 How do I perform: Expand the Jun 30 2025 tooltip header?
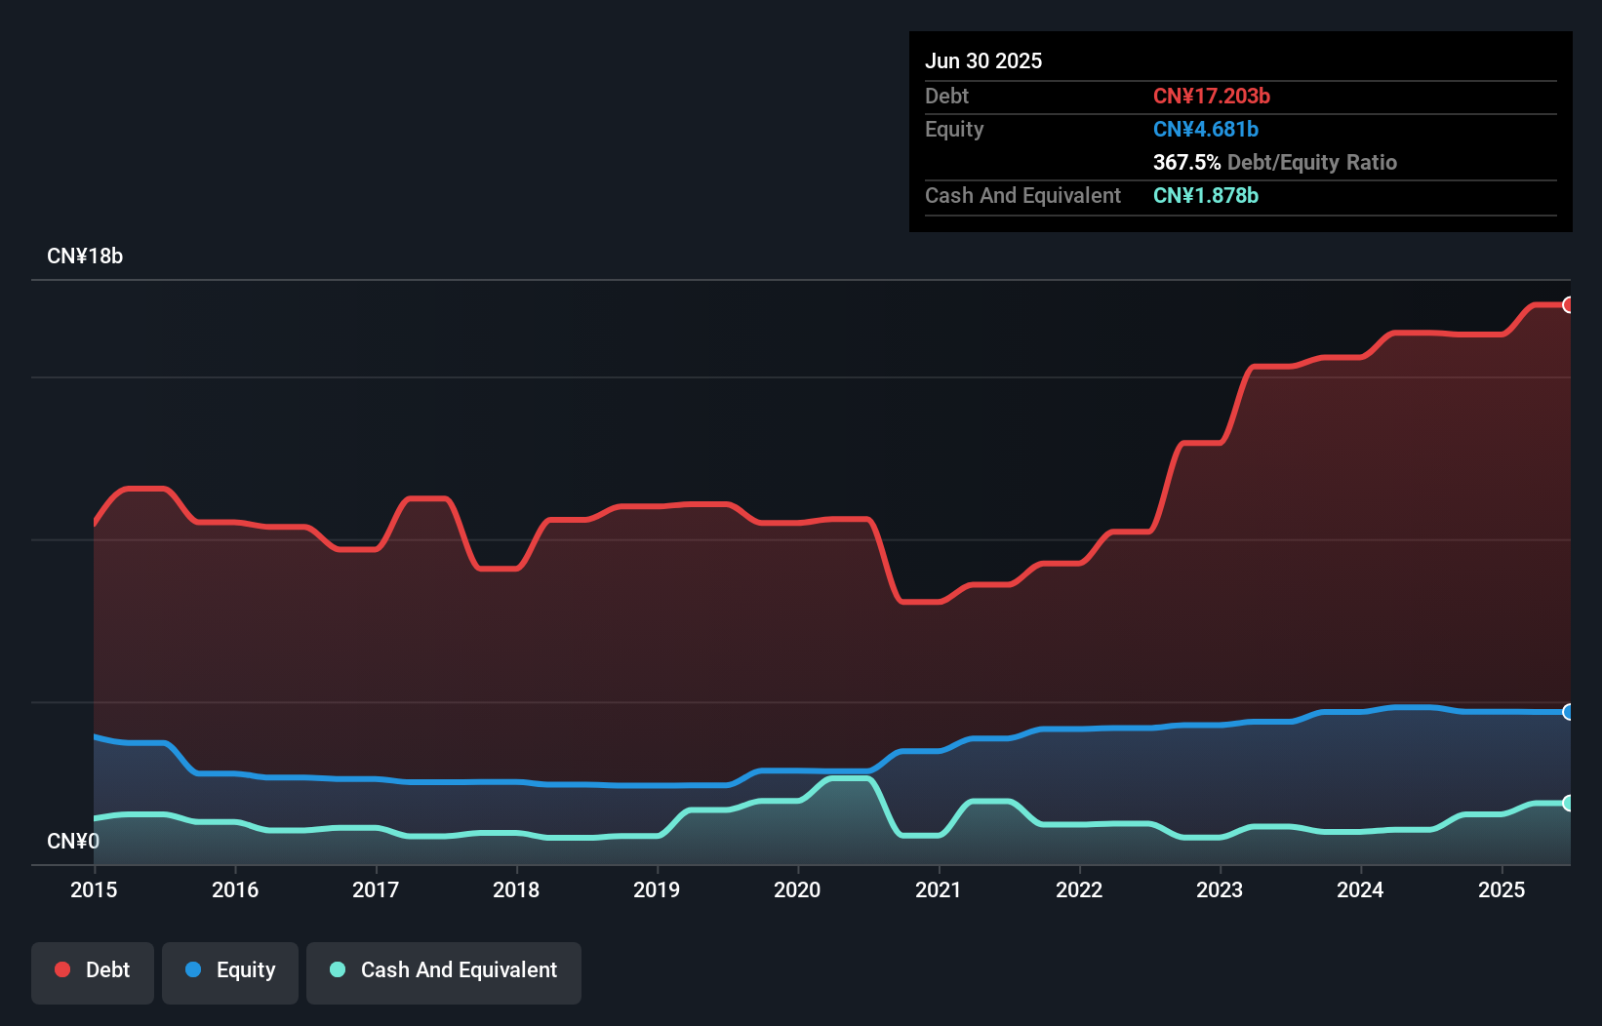tap(983, 59)
